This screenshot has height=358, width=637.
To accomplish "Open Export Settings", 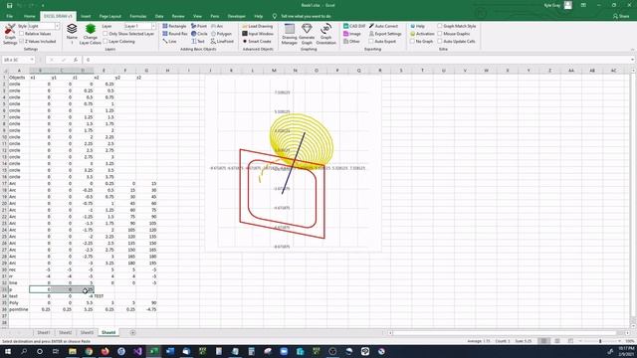I will click(x=385, y=34).
